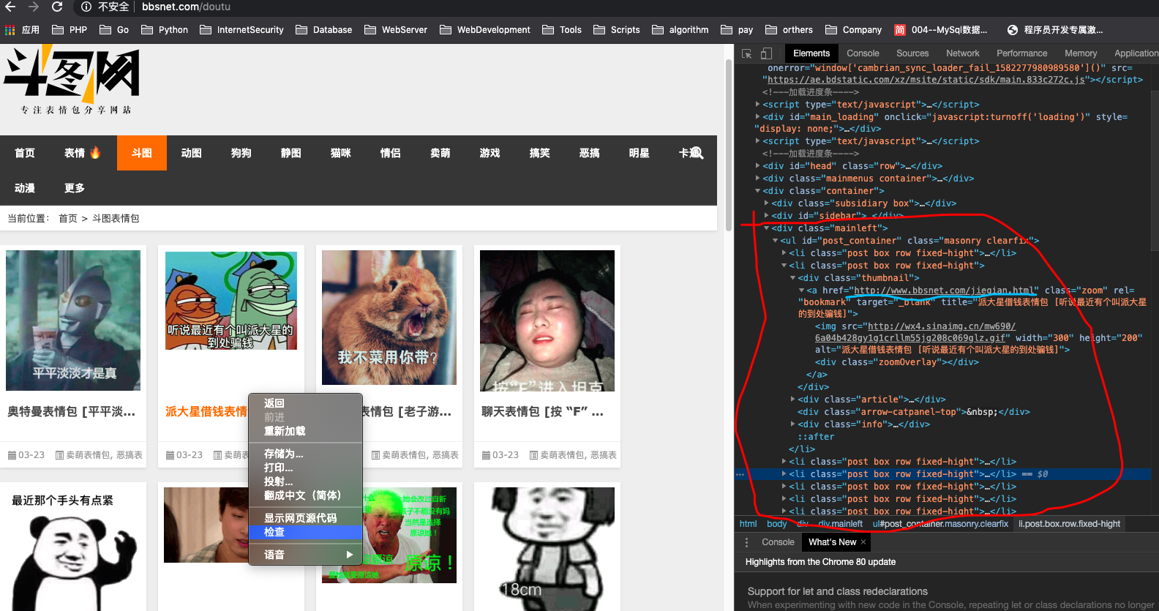Open the Apps grid bookmark icon
Image resolution: width=1159 pixels, height=611 pixels.
pos(10,30)
